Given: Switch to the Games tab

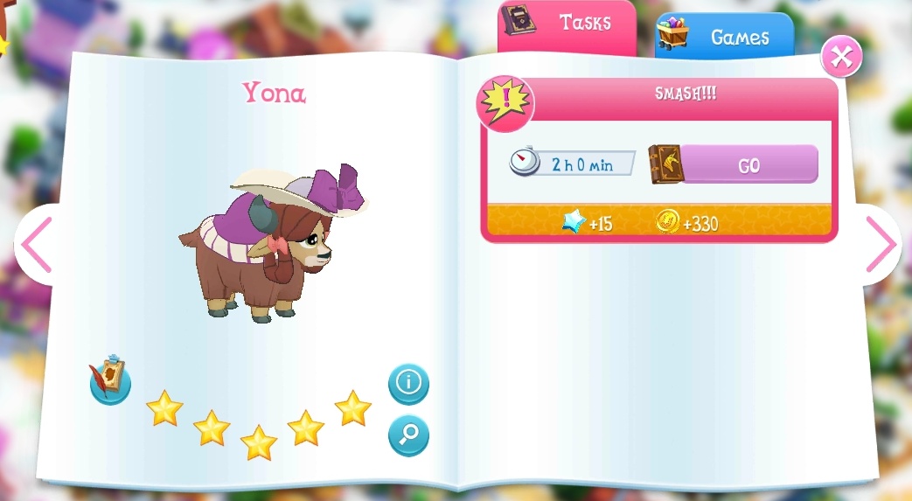Looking at the screenshot, I should 724,36.
